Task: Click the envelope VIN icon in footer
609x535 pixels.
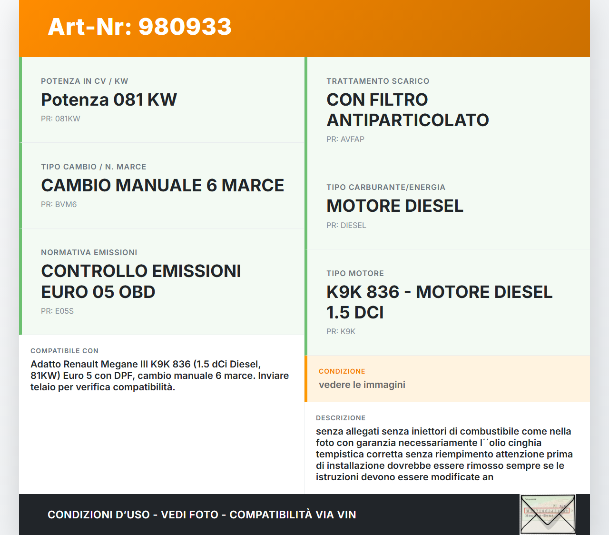Action: (x=548, y=515)
